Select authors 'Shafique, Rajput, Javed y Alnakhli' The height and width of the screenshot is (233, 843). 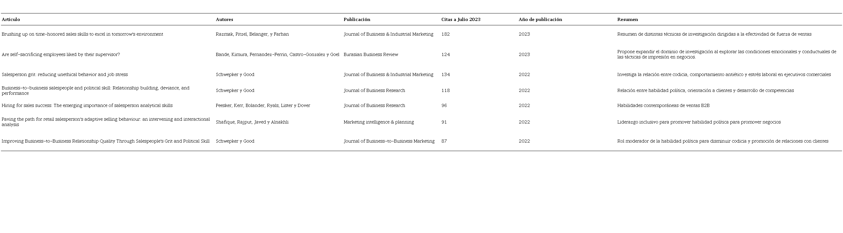click(252, 122)
